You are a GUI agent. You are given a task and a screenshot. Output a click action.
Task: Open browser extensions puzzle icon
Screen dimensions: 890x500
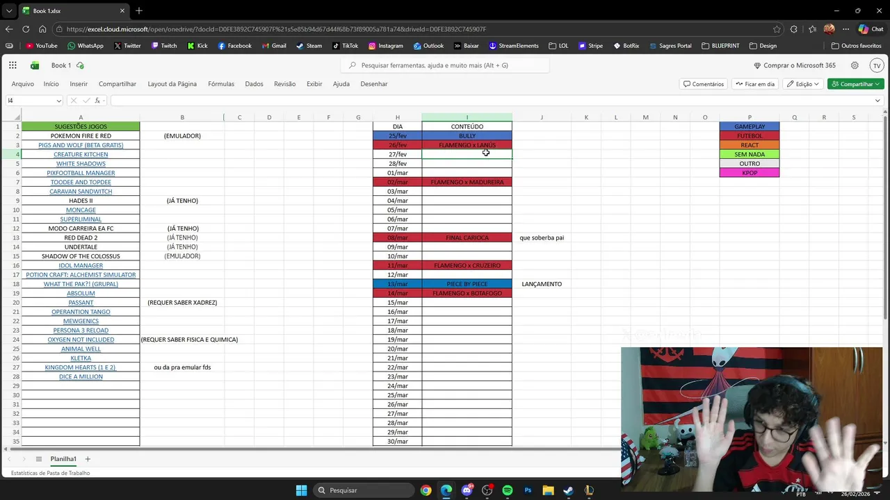(794, 29)
